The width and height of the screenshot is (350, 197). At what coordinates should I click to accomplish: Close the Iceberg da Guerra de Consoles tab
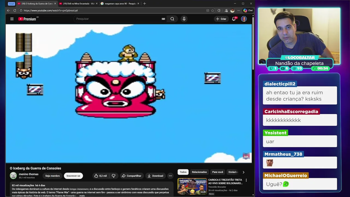tap(55, 4)
